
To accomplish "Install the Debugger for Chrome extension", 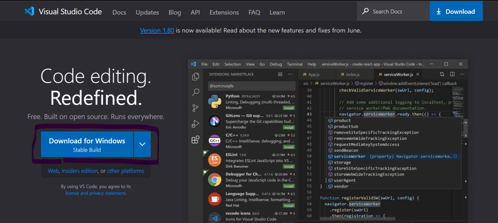I will (x=289, y=186).
